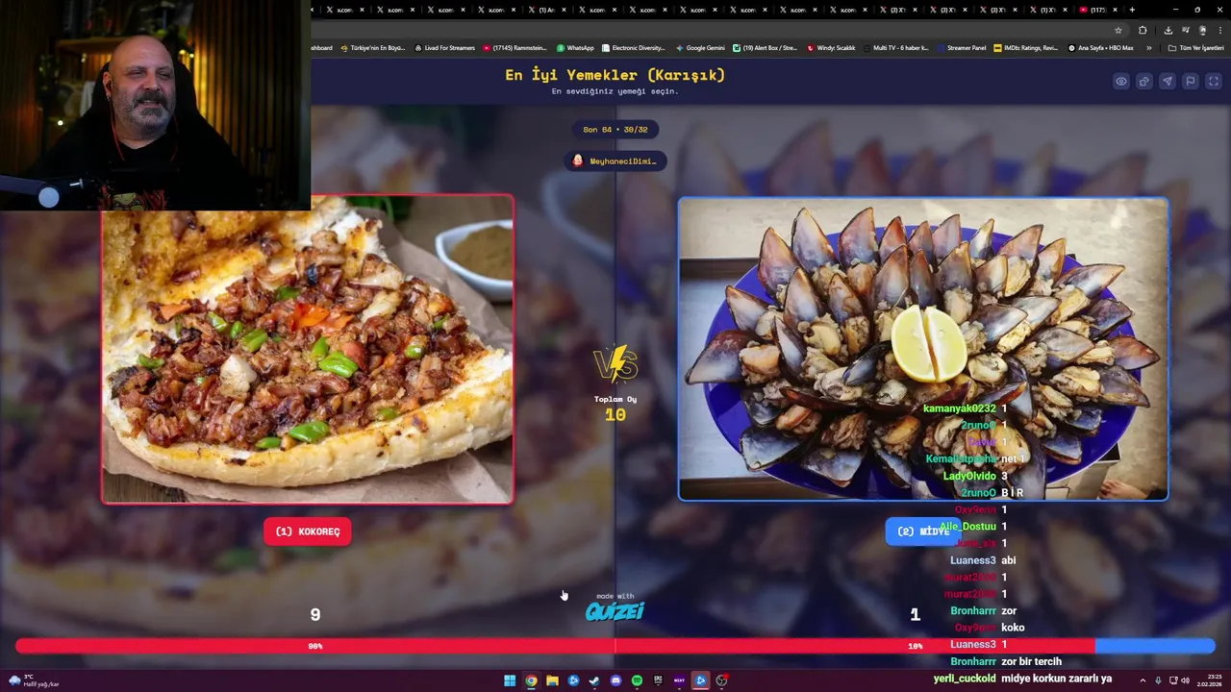
Task: Open 'Windy: Sıcaklık' bookmark
Action: (x=831, y=47)
